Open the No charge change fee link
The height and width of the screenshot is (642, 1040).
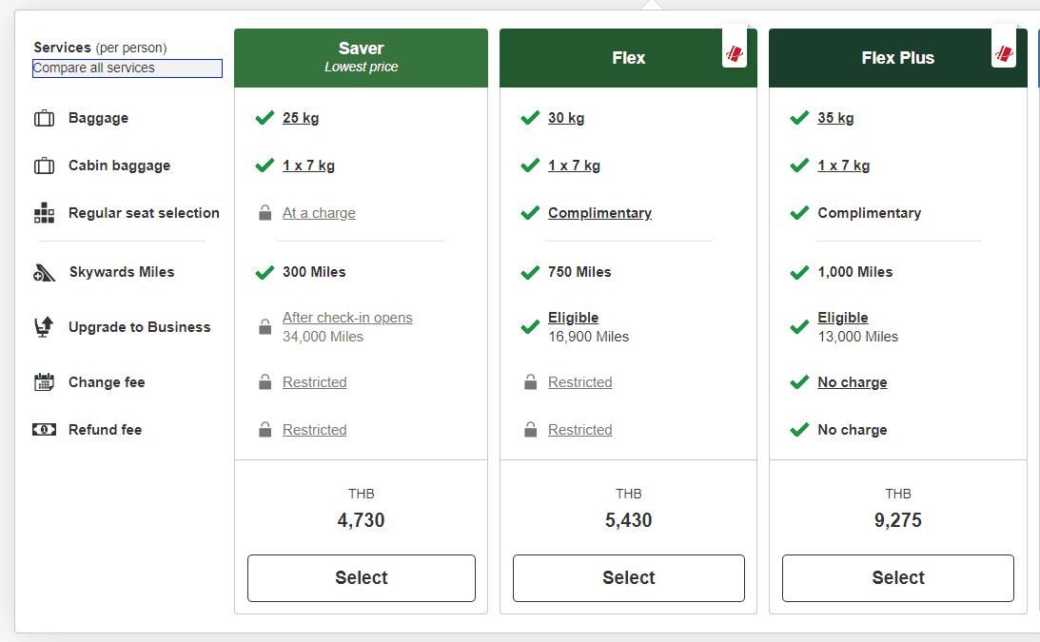852,382
